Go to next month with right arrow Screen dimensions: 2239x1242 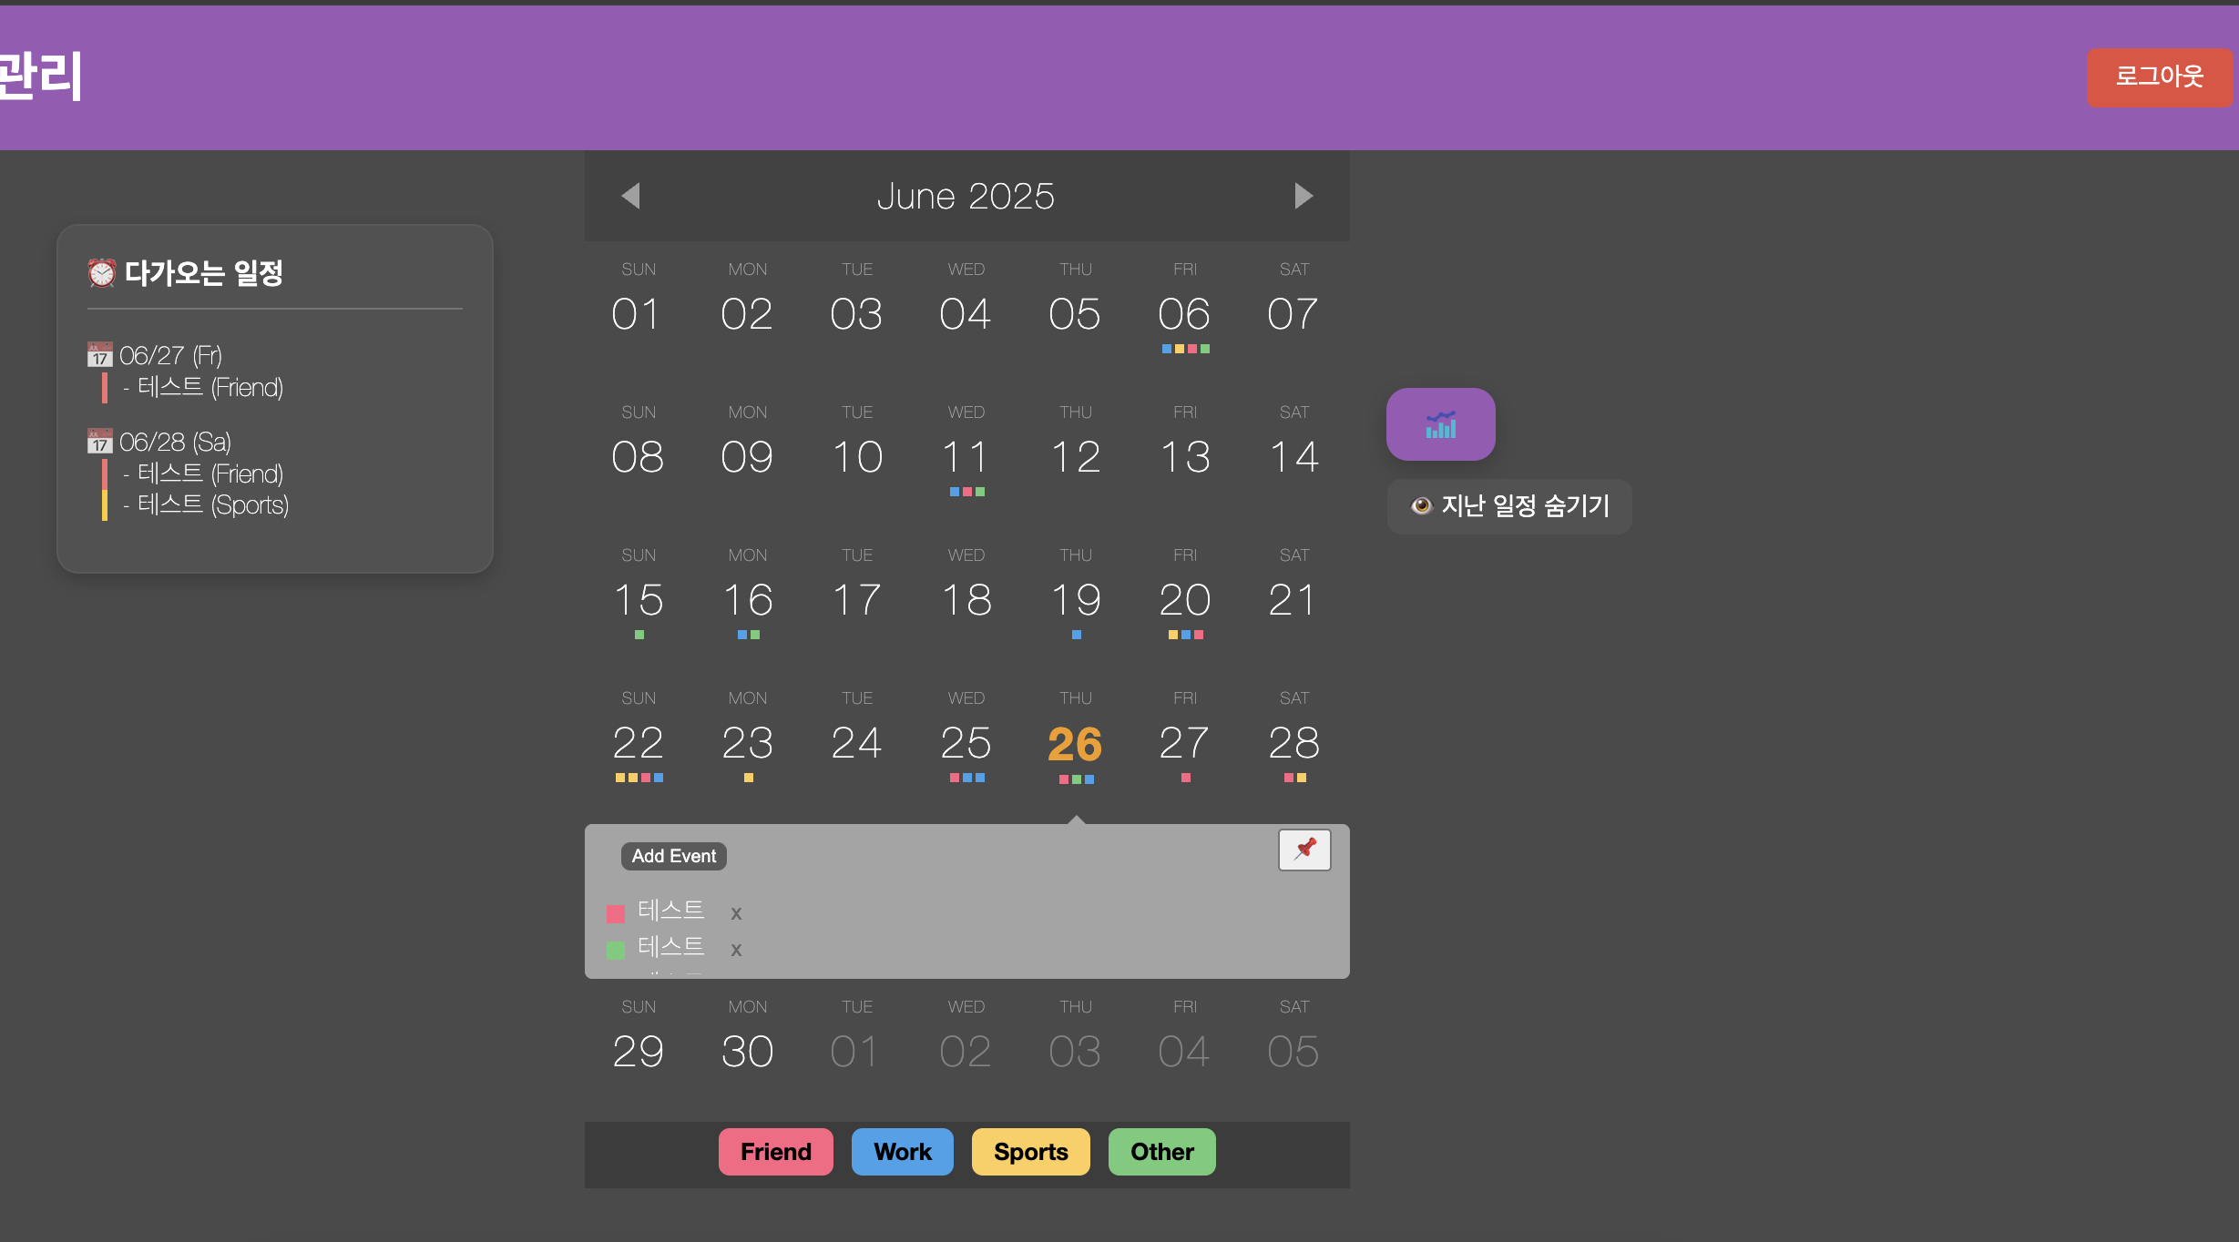coord(1304,196)
